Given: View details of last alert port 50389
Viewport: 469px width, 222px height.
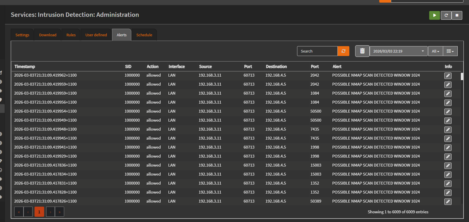Looking at the screenshot, I should click(x=448, y=202).
